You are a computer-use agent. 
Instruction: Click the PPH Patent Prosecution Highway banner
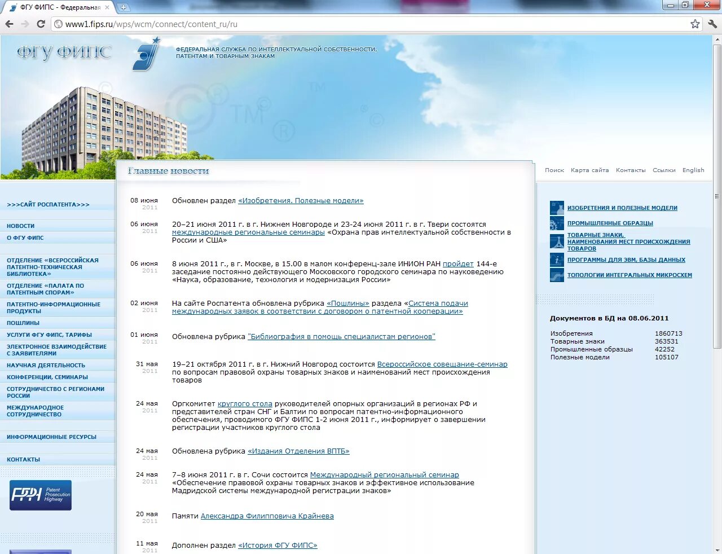point(41,495)
